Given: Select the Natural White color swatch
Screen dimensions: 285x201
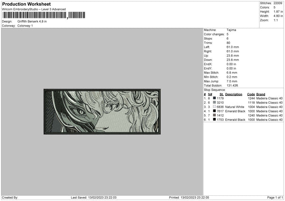Looking at the screenshot, I should pyautogui.click(x=215, y=107).
